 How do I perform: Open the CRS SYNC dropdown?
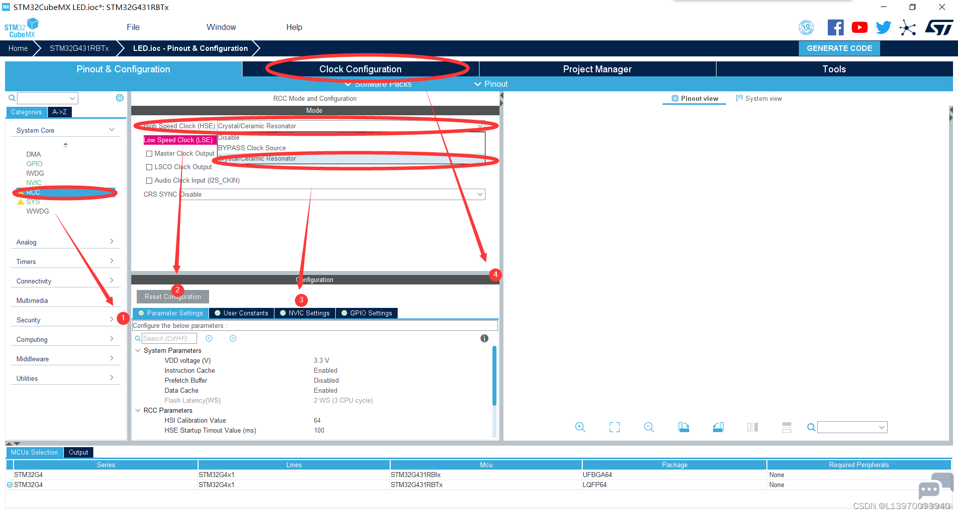coord(332,194)
